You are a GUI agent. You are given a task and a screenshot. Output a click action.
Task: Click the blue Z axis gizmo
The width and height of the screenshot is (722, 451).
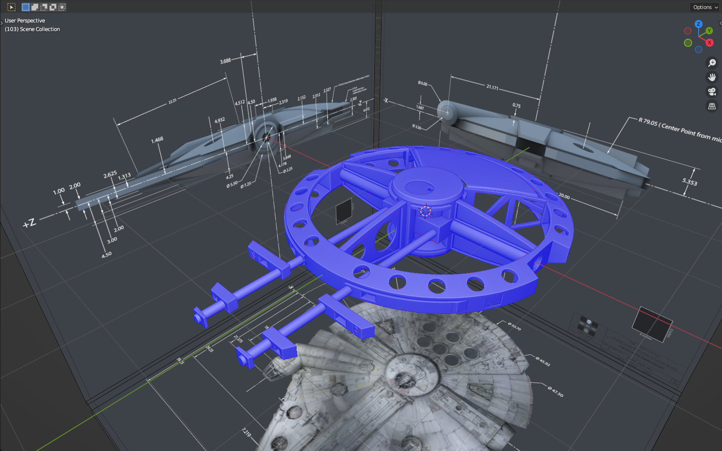pyautogui.click(x=699, y=24)
